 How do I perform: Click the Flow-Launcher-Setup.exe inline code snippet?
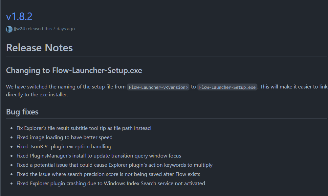tap(227, 87)
